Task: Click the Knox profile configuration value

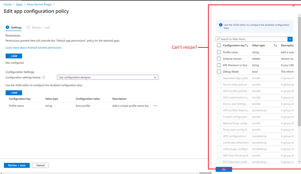Action: [83, 106]
